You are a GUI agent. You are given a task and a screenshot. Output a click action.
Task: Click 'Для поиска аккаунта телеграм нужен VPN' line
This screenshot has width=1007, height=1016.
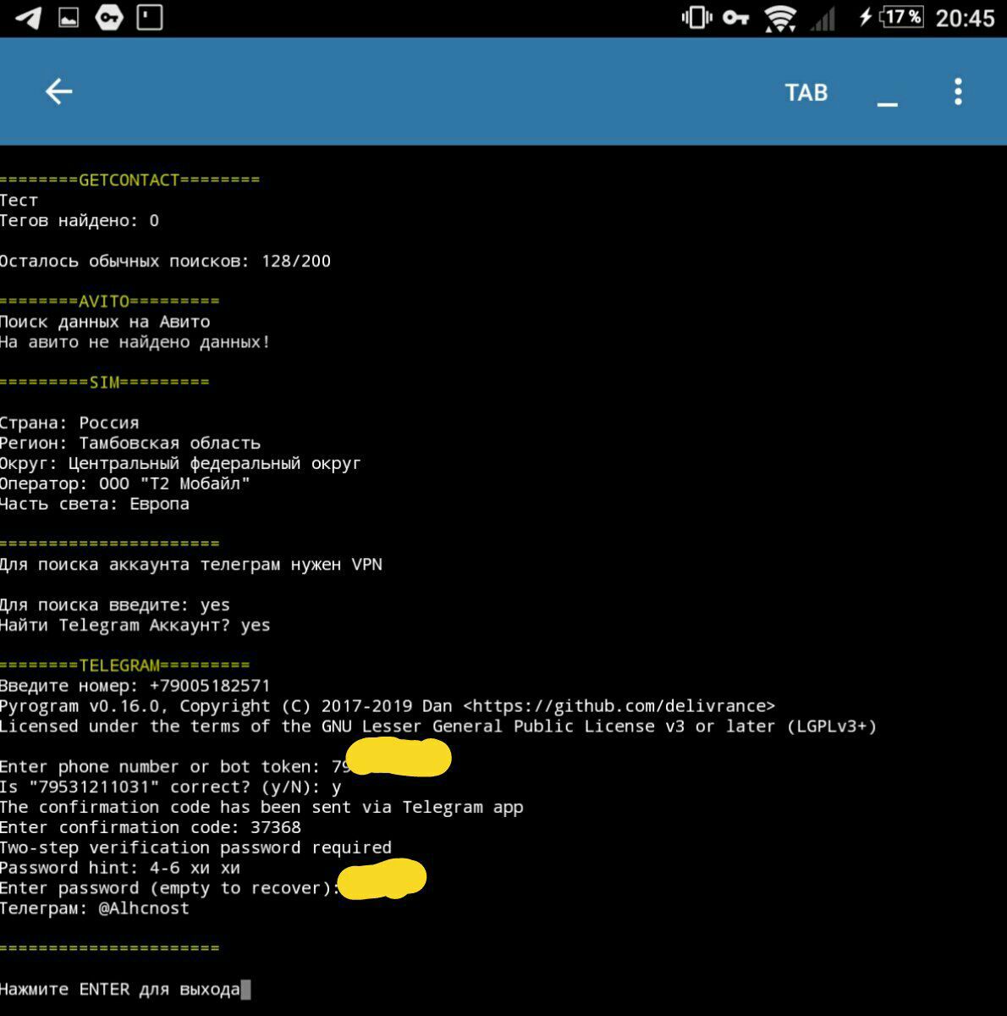coord(191,564)
